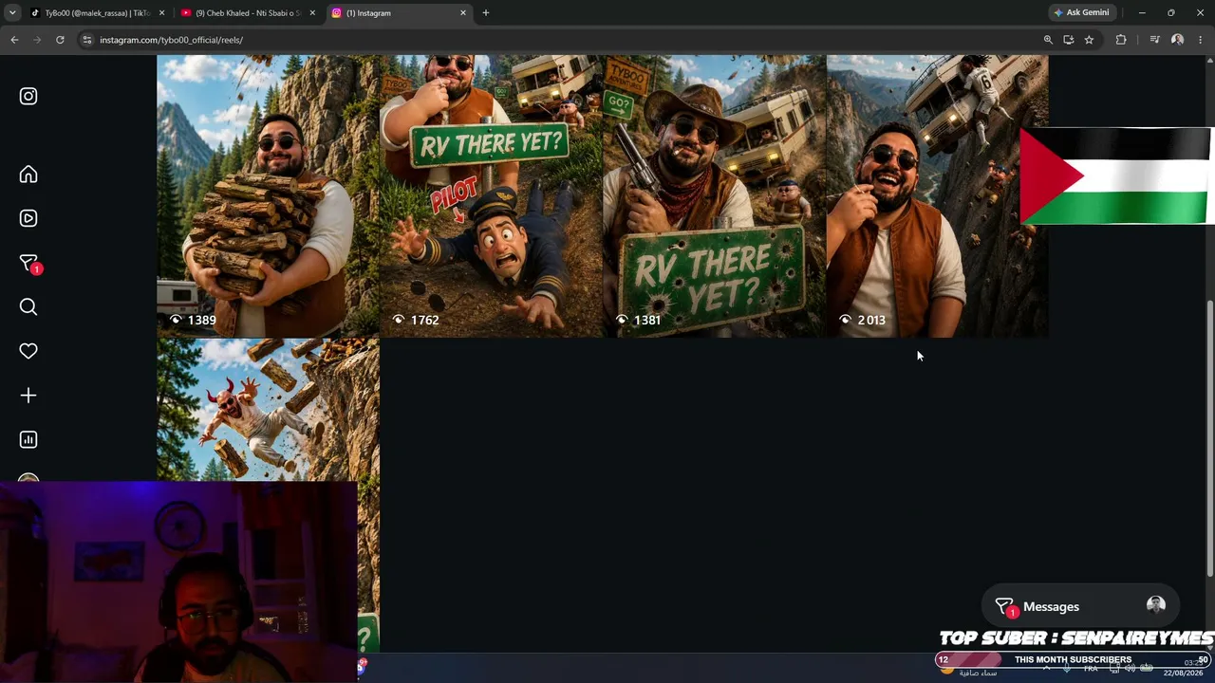Open the media controls icon in toolbar
The width and height of the screenshot is (1215, 683).
point(1154,40)
